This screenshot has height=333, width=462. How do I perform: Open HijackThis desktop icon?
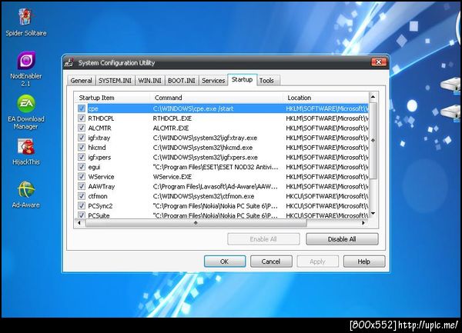26,152
